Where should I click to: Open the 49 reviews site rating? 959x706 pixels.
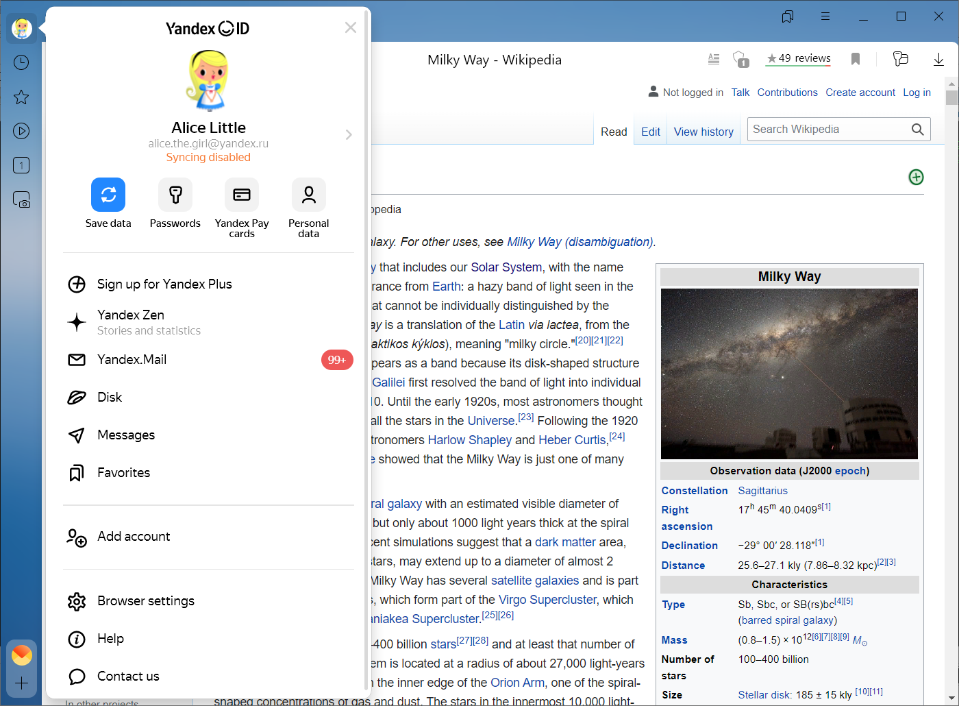799,59
